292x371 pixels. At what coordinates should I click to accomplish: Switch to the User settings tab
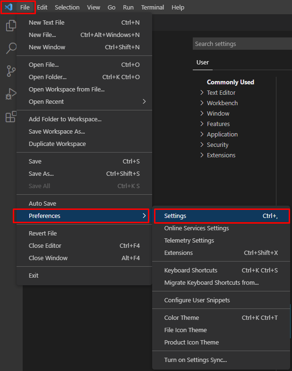(x=203, y=63)
